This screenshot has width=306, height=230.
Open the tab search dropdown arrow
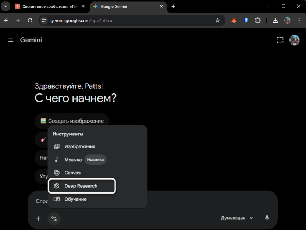[x=6, y=6]
